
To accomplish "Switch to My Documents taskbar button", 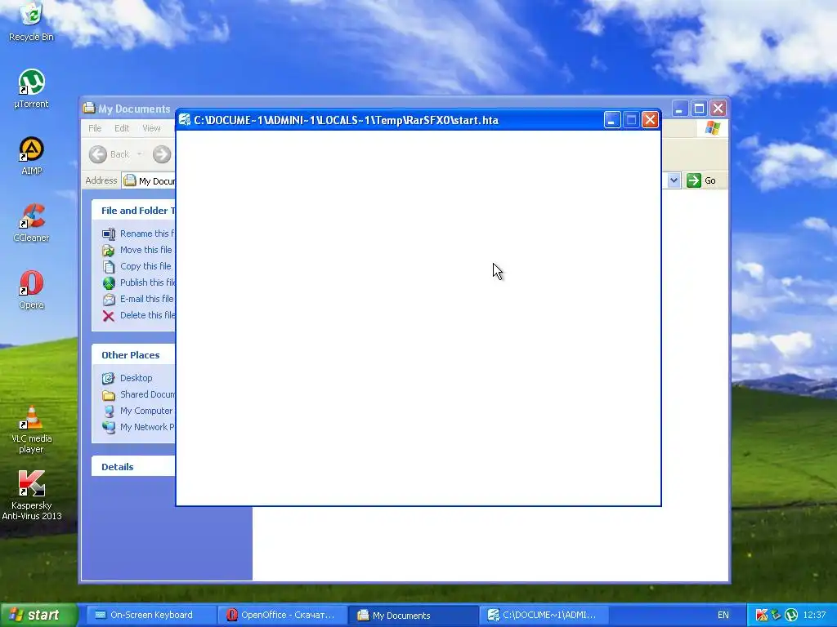I will (x=412, y=615).
